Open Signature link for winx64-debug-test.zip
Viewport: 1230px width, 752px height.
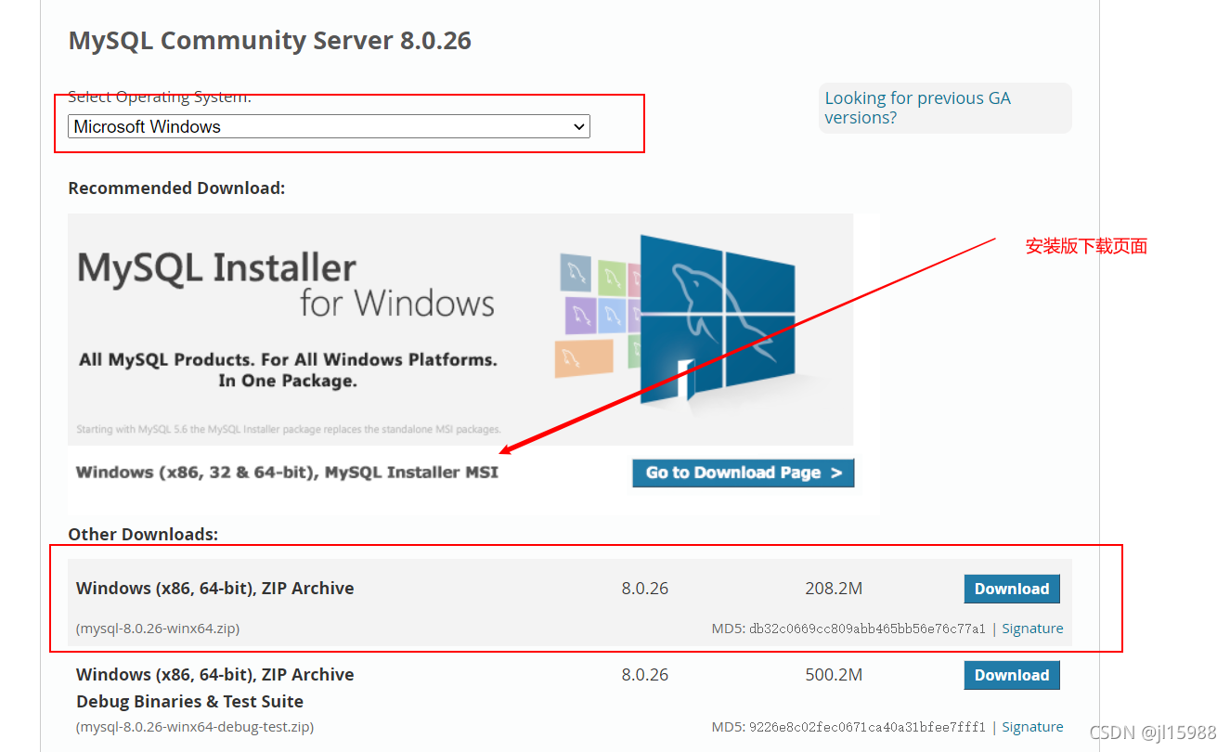[x=1032, y=727]
